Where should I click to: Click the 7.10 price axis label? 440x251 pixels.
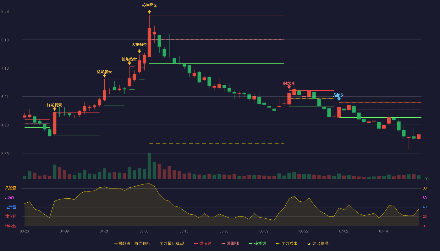[x=5, y=68]
